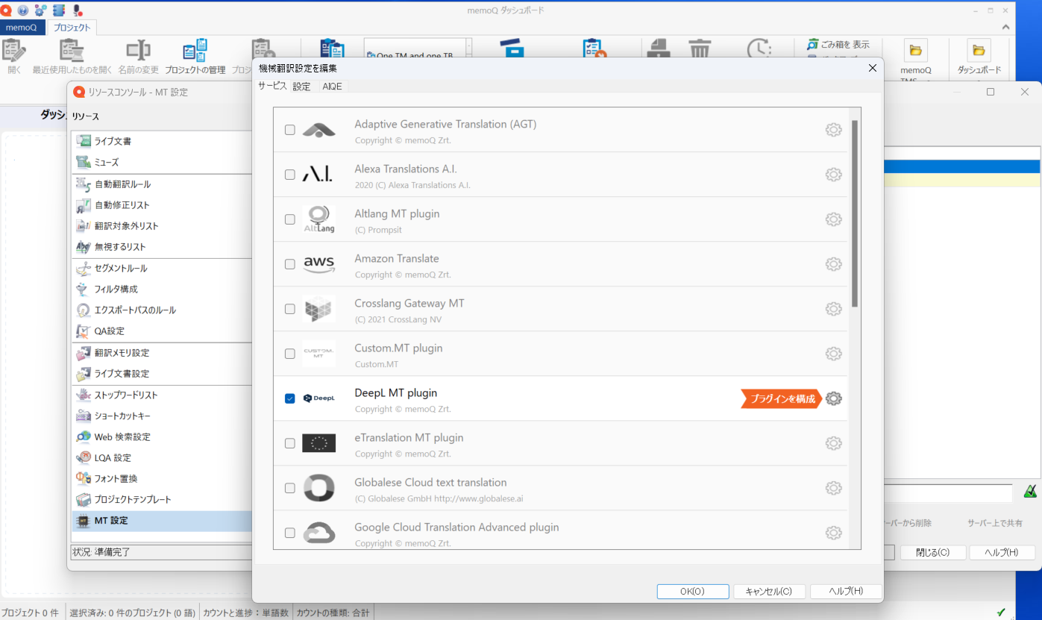This screenshot has height=620, width=1042.
Task: Click the clock icon in the ribbon
Action: (759, 49)
